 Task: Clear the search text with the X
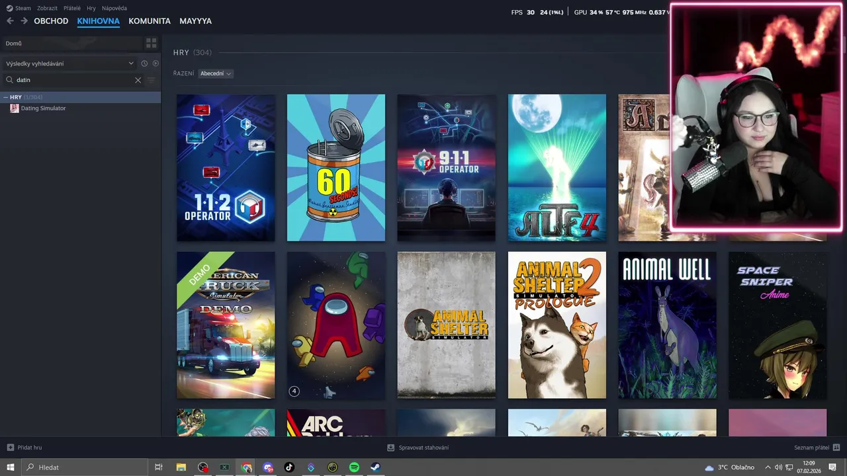[138, 80]
